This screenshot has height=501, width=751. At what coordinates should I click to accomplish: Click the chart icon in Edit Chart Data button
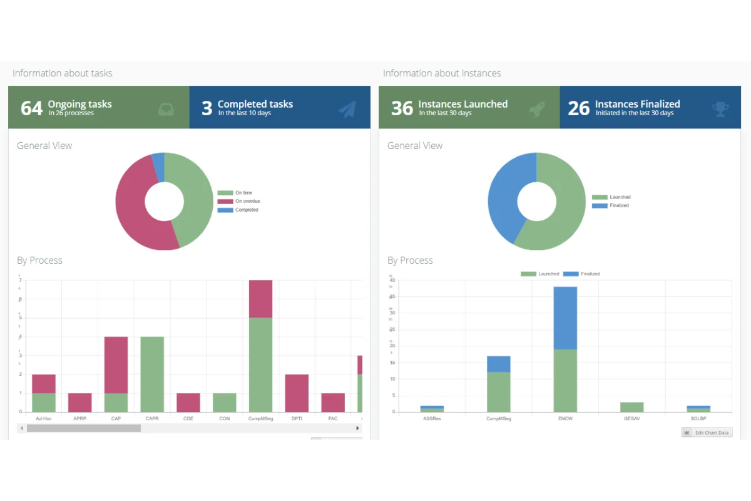coord(687,433)
